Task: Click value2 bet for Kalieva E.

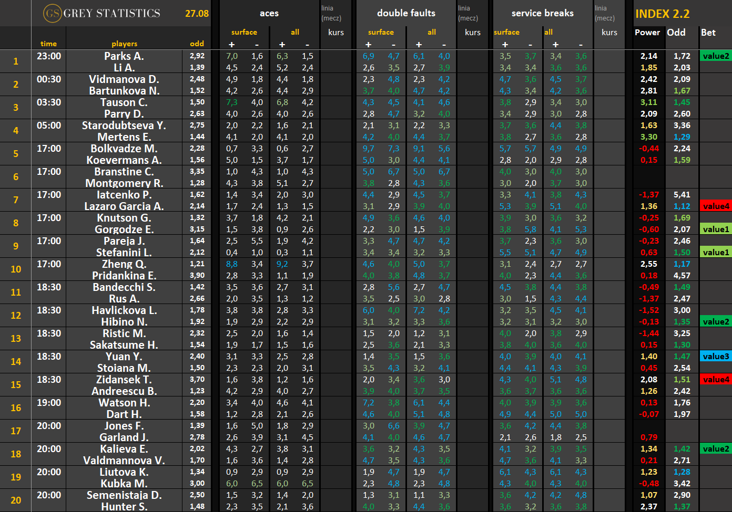Action: pyautogui.click(x=716, y=449)
